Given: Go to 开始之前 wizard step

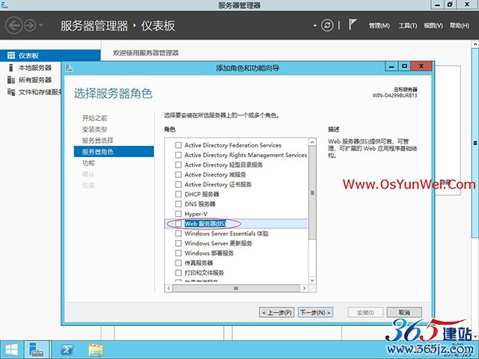Looking at the screenshot, I should (x=95, y=118).
